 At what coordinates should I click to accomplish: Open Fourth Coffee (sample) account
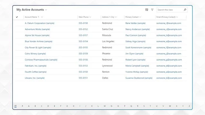coord(36,72)
